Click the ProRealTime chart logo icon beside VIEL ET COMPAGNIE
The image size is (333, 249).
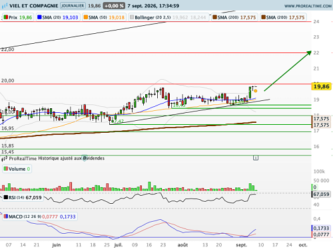point(5,6)
